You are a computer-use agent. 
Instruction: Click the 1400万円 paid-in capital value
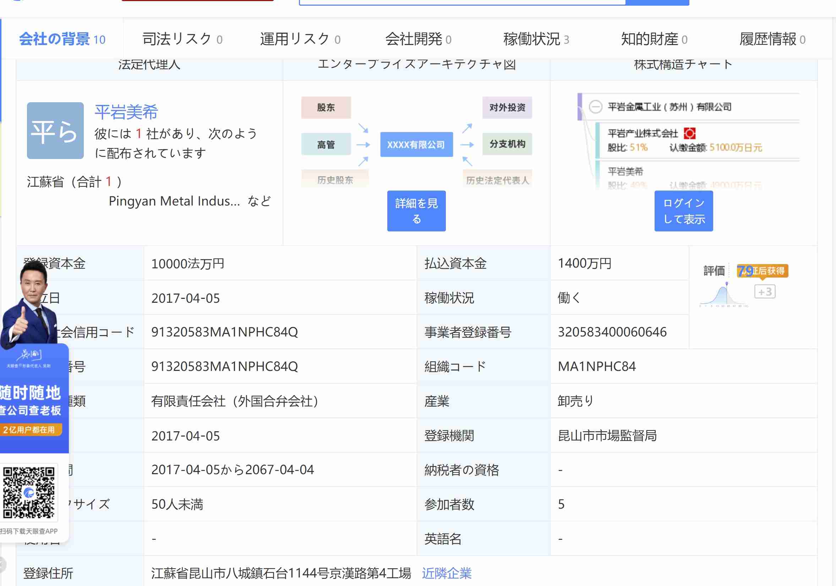(x=584, y=263)
